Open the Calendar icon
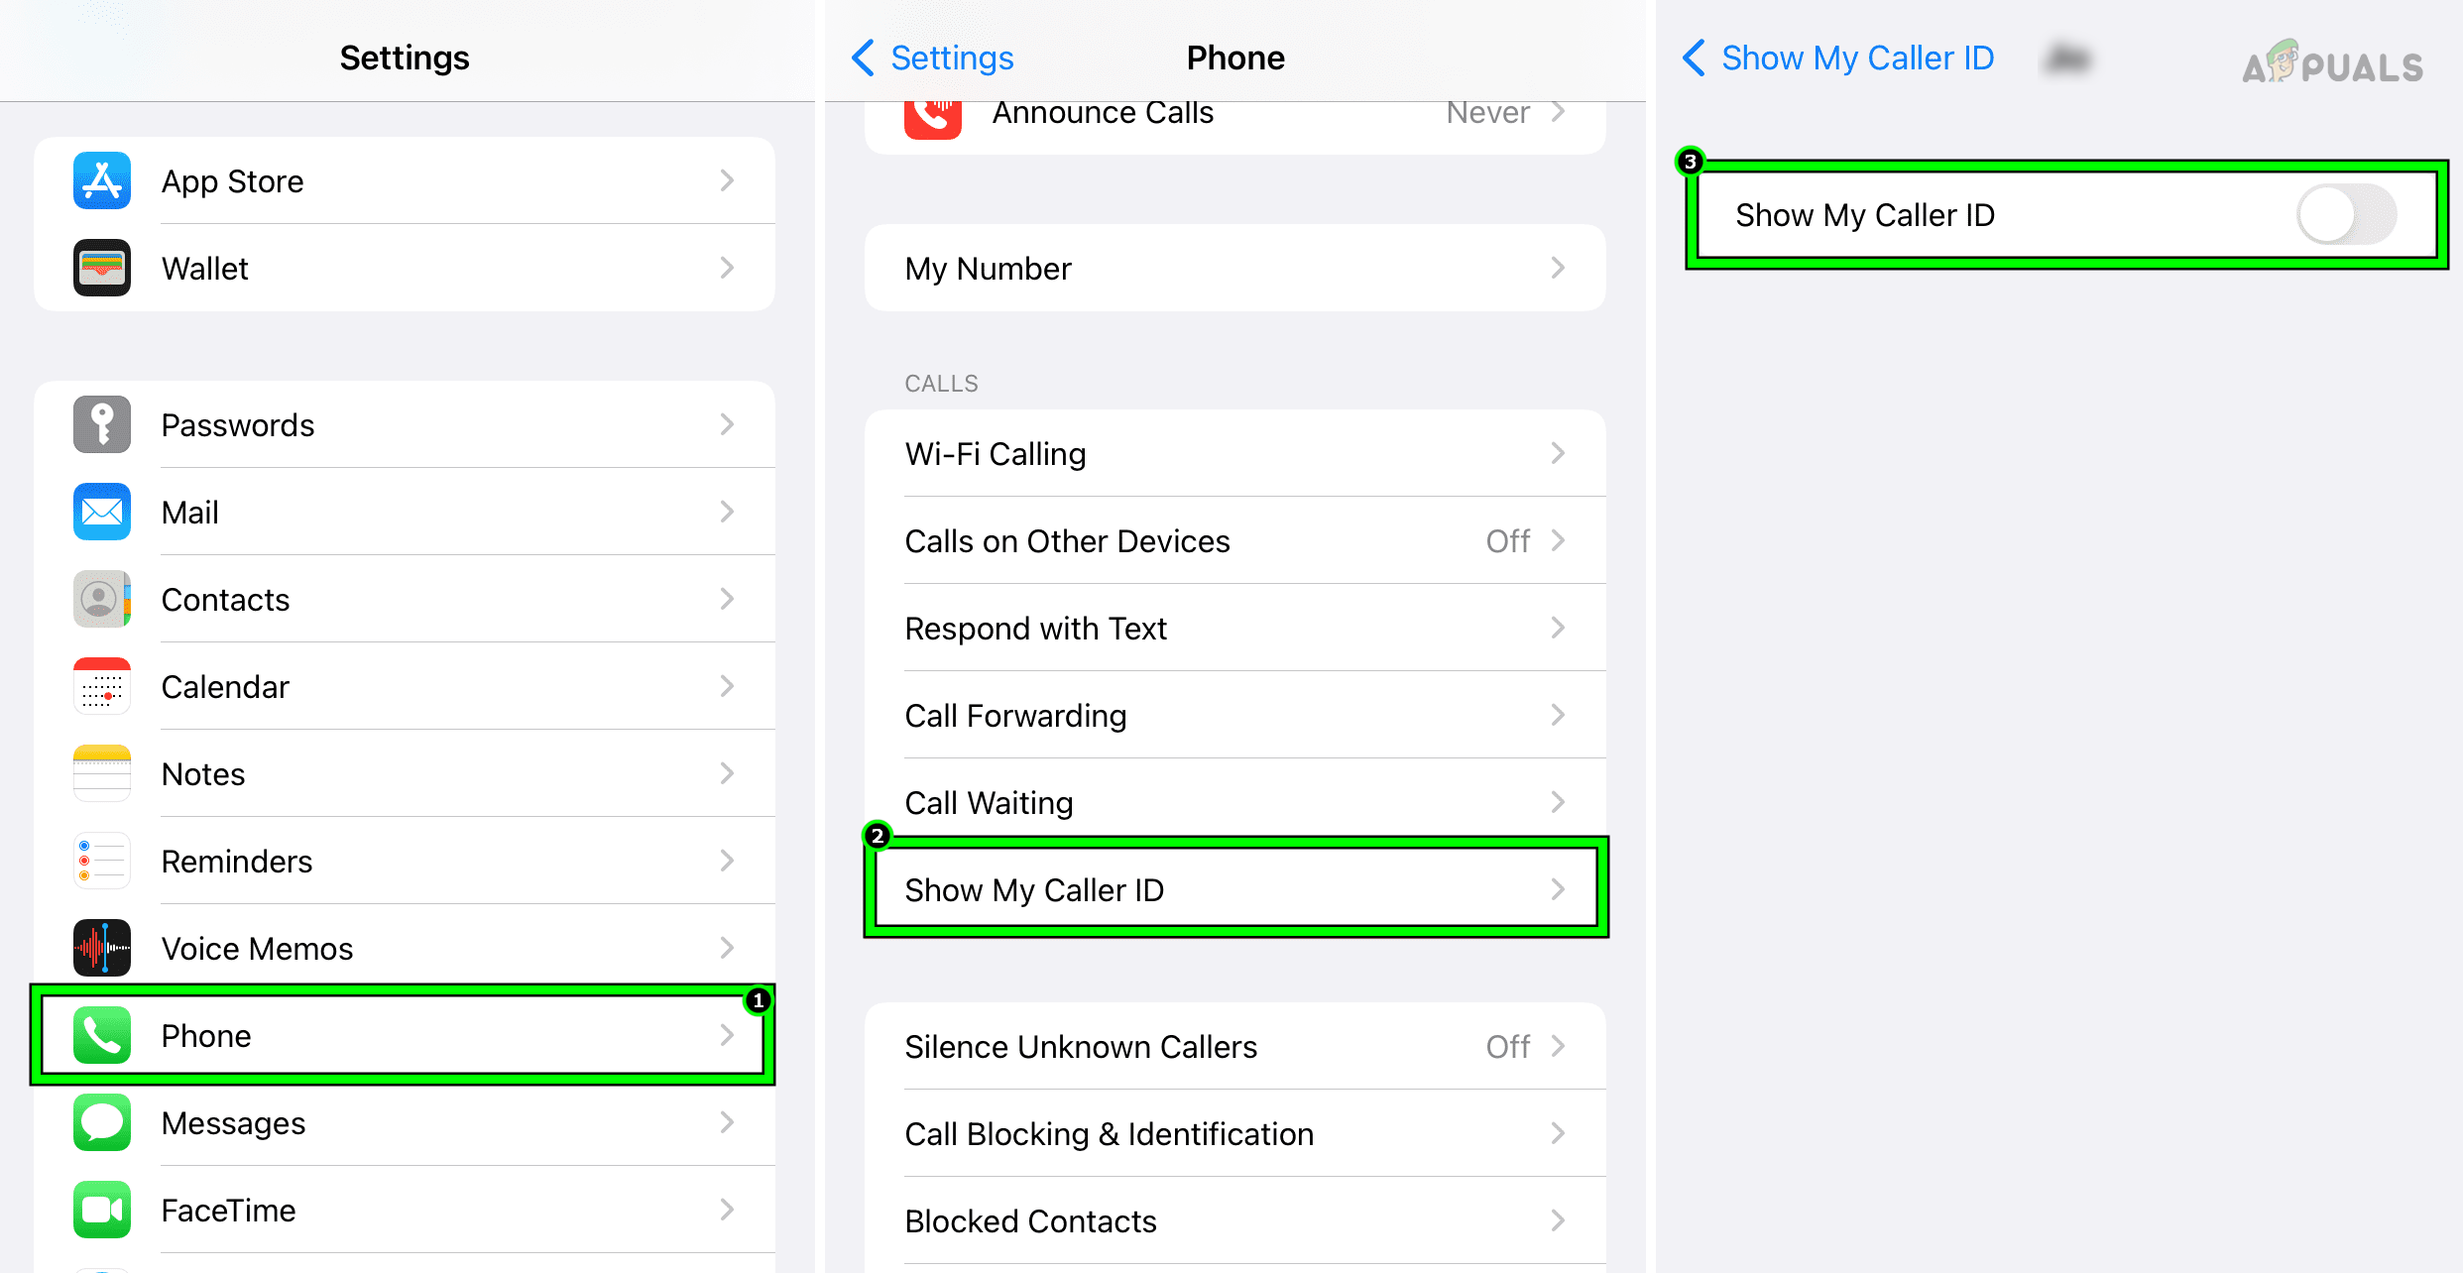The height and width of the screenshot is (1273, 2463). pyautogui.click(x=101, y=686)
